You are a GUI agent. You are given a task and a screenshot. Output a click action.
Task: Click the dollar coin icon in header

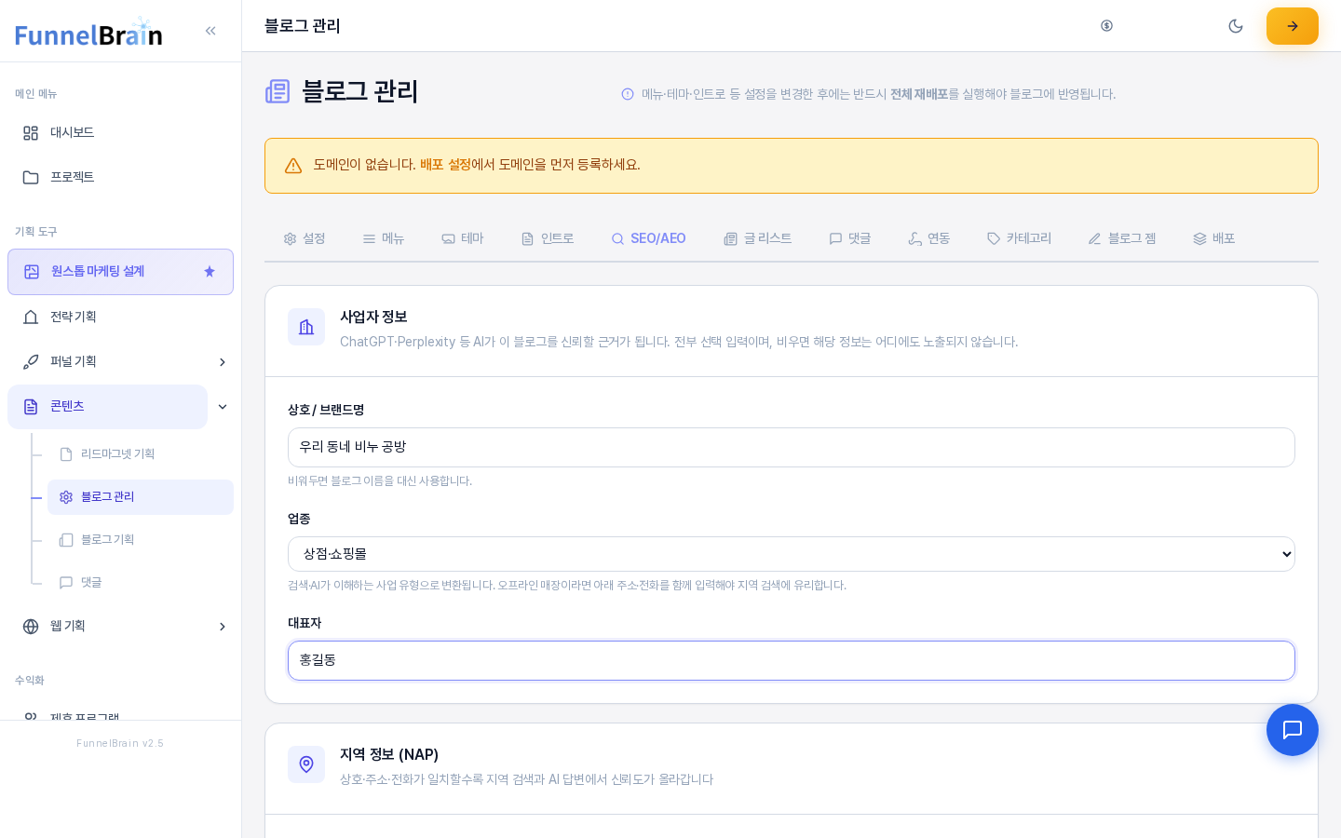click(x=1106, y=26)
